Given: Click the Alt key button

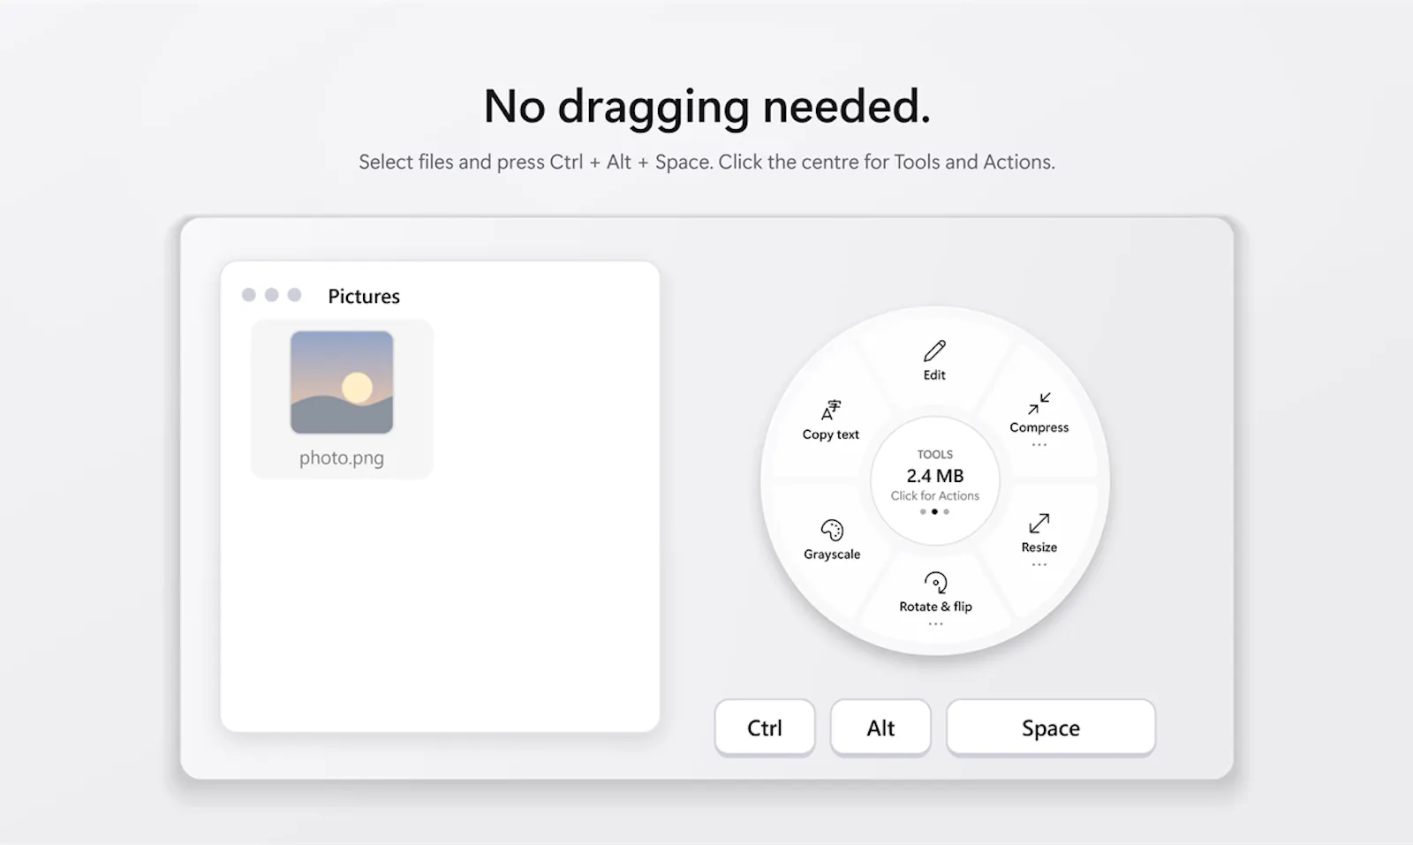Looking at the screenshot, I should tap(880, 728).
